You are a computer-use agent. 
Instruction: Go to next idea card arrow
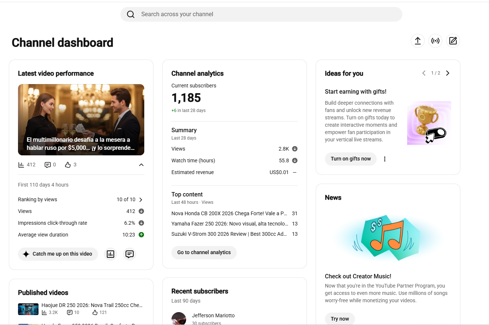[x=448, y=73]
